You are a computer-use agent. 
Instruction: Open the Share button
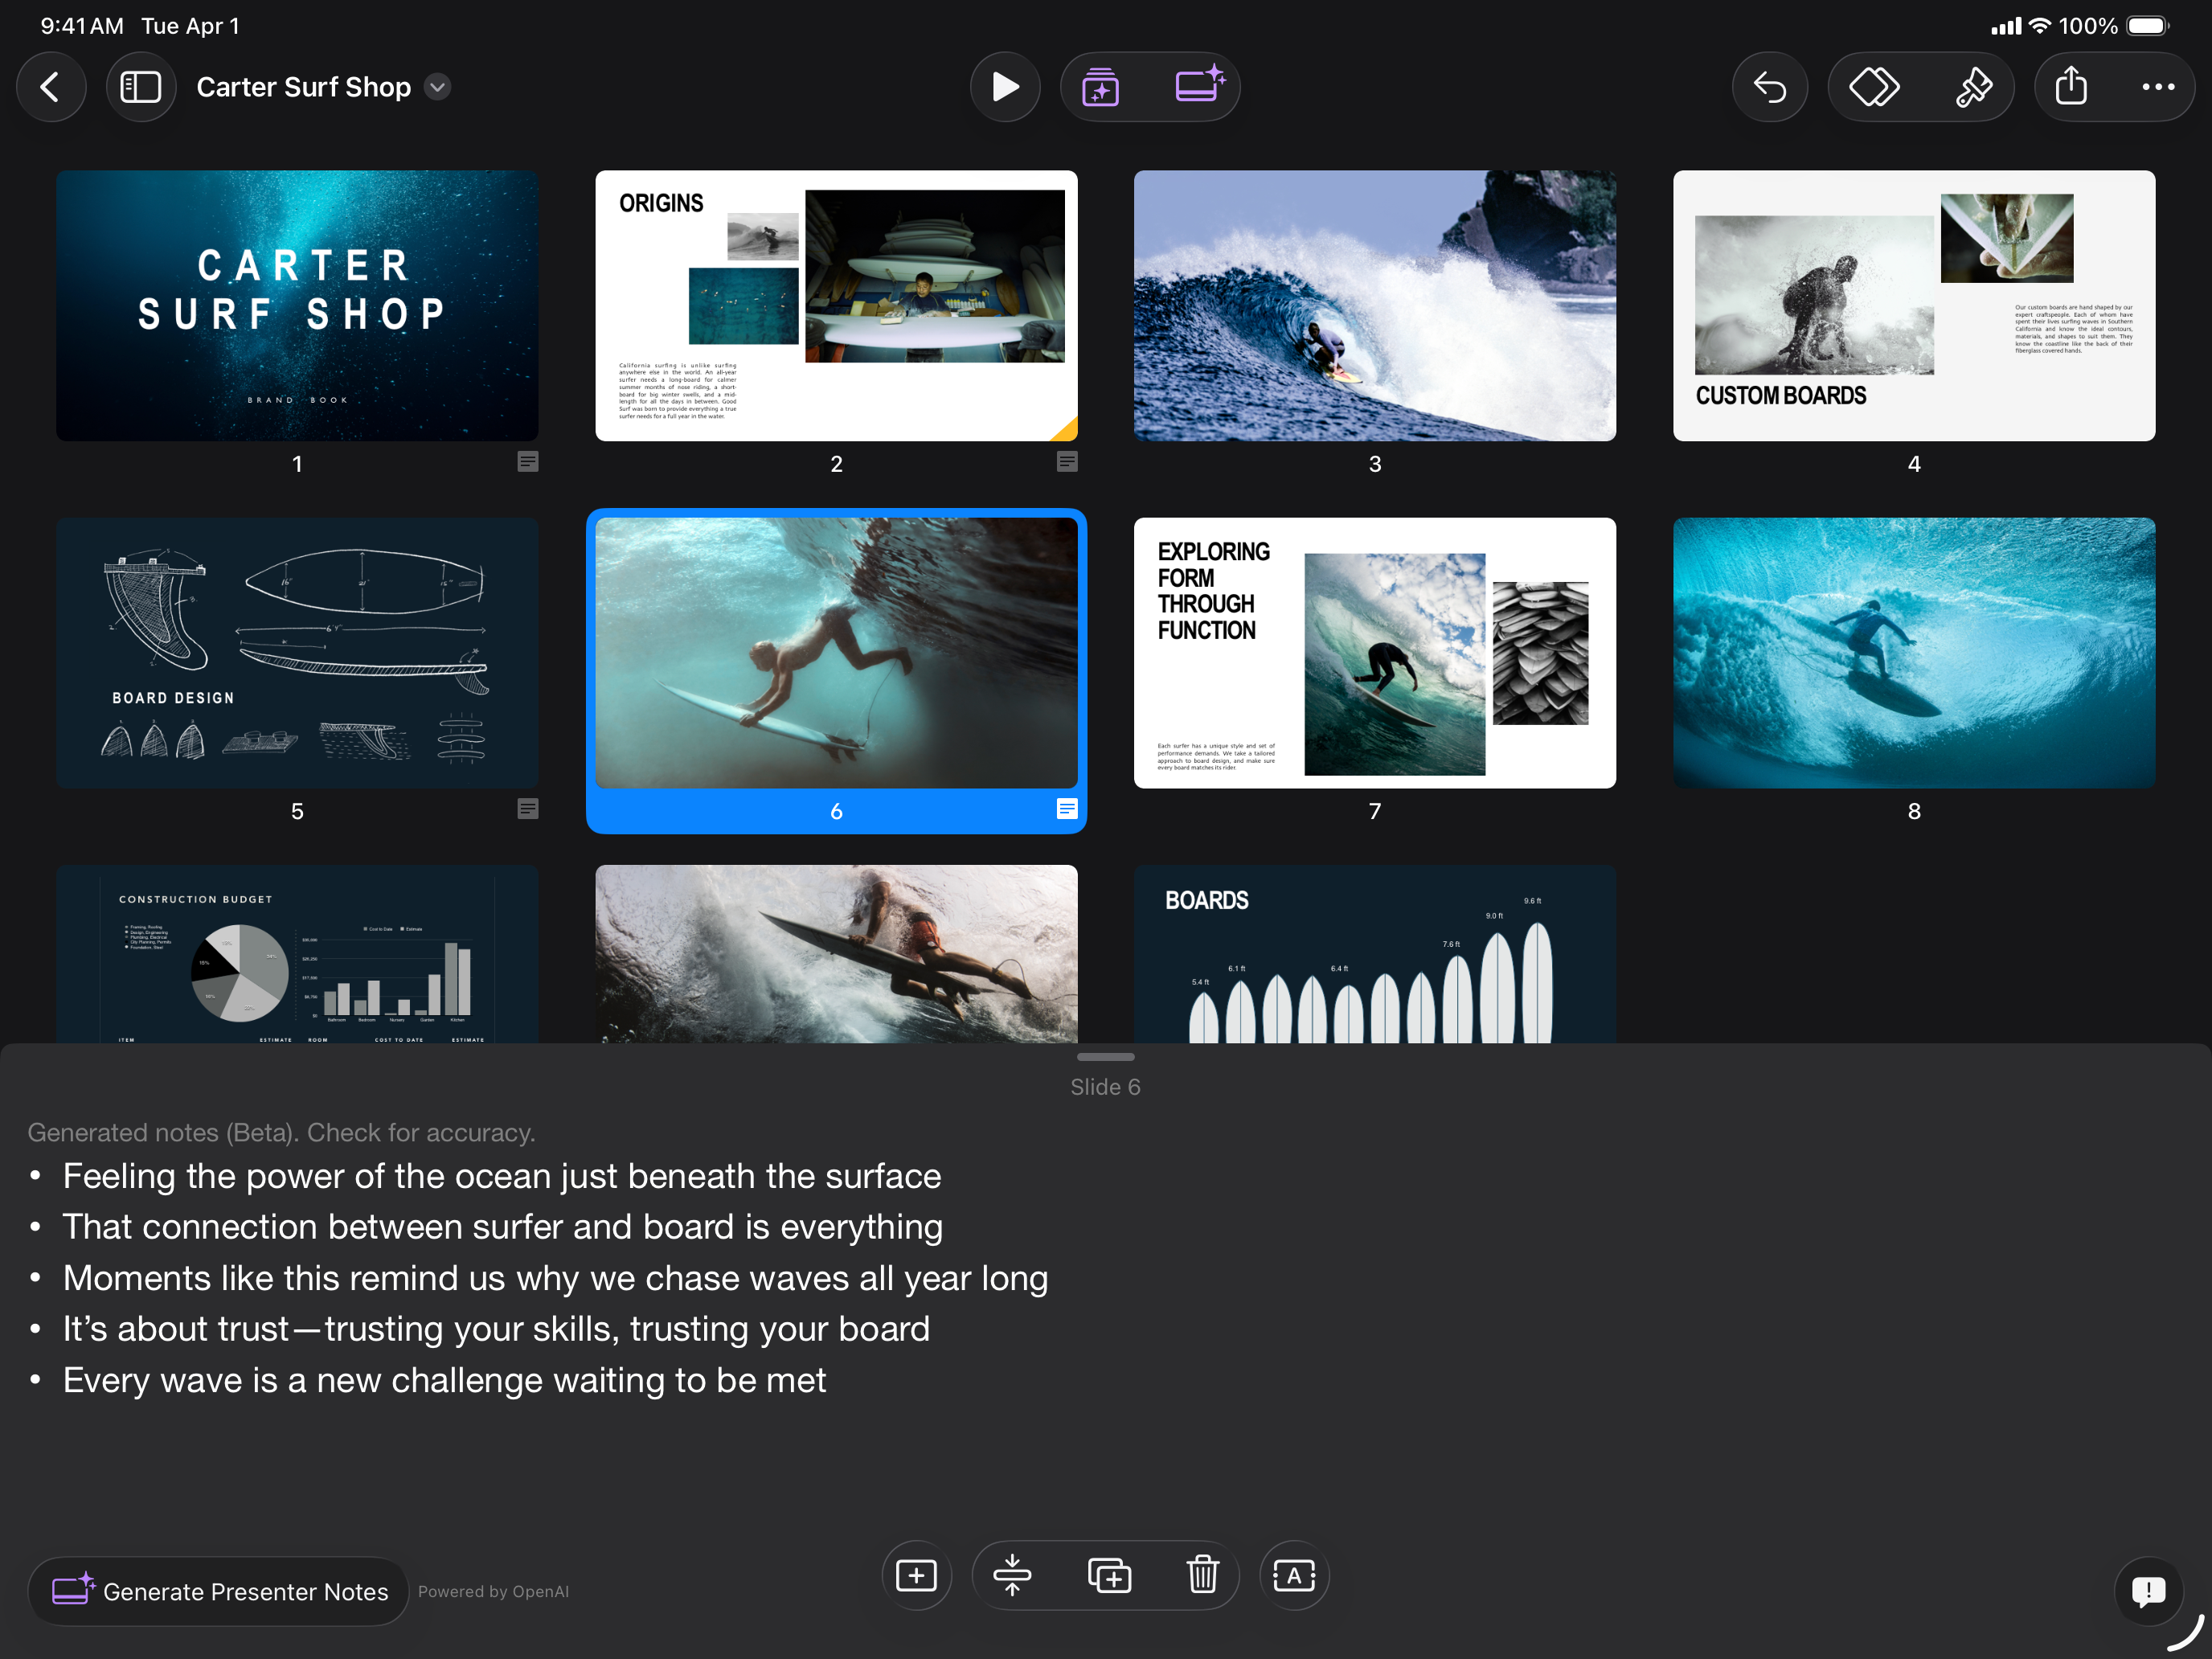pyautogui.click(x=2071, y=85)
